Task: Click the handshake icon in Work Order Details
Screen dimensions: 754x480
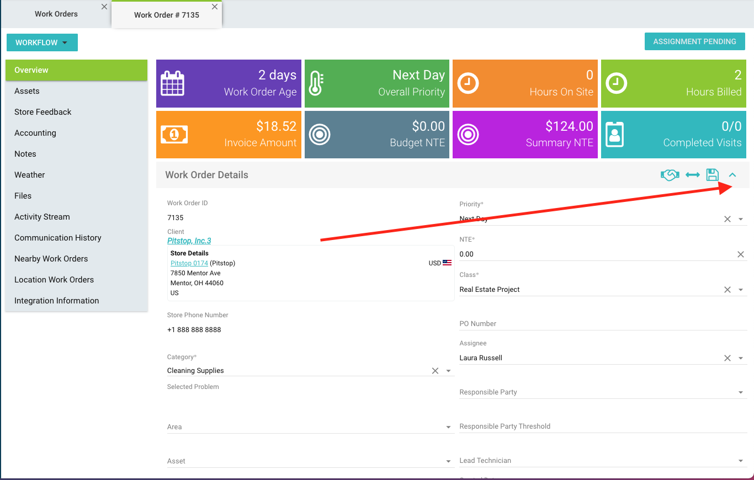Action: pos(670,175)
